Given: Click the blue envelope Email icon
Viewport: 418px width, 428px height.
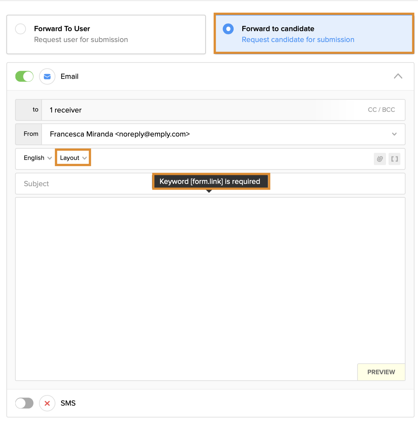Looking at the screenshot, I should [47, 77].
